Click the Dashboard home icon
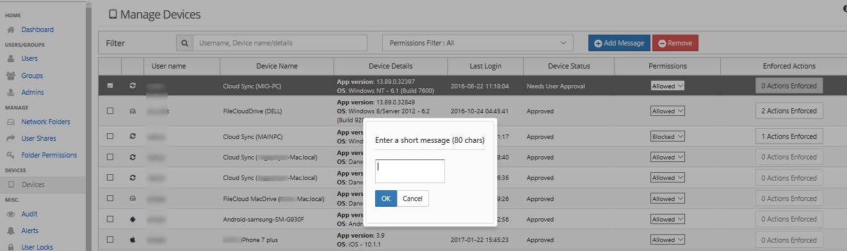Screen dimensions: 847x251 [10, 29]
